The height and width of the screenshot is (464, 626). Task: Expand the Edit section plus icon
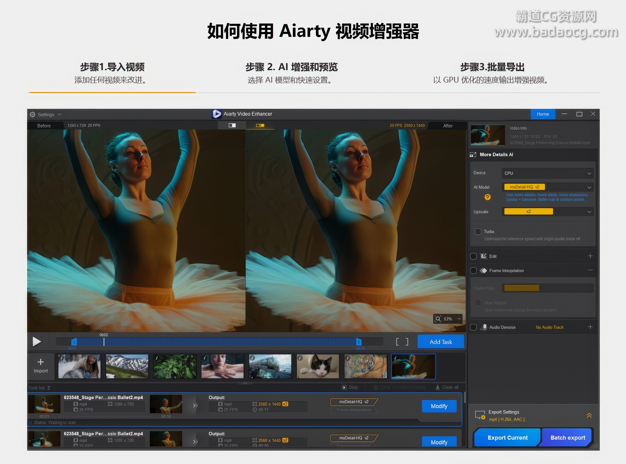[x=590, y=256]
